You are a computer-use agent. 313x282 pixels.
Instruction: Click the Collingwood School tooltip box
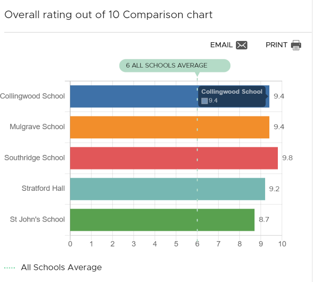[232, 96]
